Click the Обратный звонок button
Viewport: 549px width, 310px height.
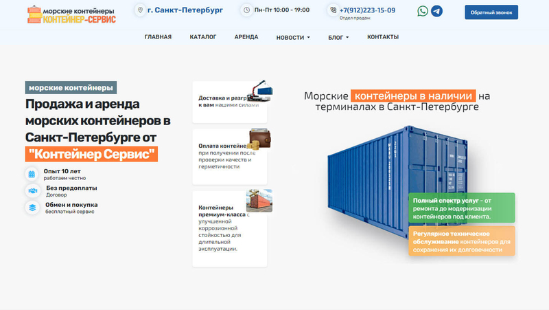[491, 12]
